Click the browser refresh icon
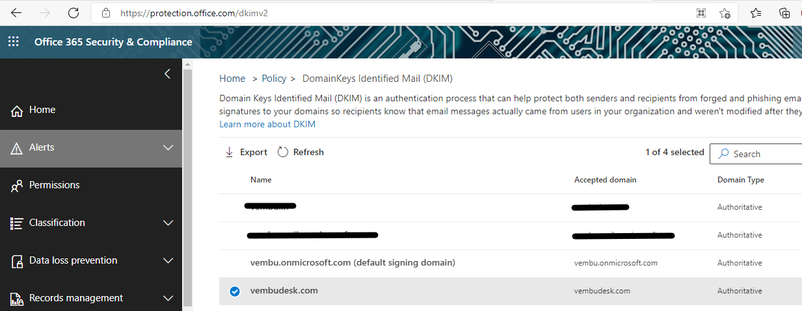Image resolution: width=802 pixels, height=311 pixels. 74,13
